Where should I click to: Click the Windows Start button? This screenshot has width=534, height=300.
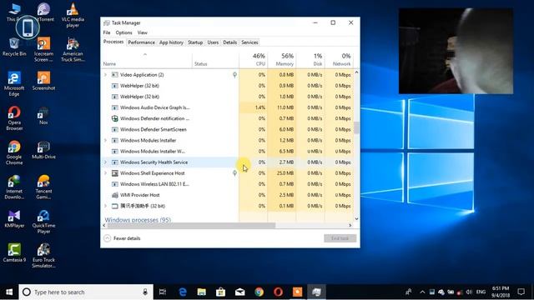pos(9,292)
